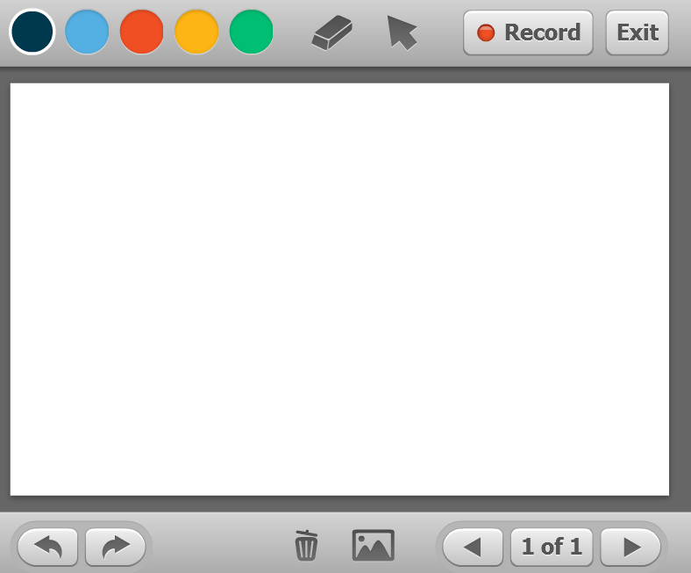Go to the next page arrow

(631, 547)
